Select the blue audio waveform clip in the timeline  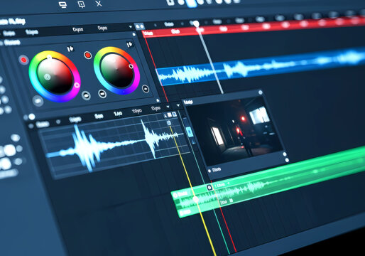coord(261,66)
